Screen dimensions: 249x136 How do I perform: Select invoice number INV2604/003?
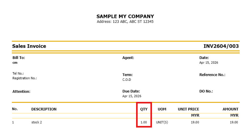tap(221, 46)
